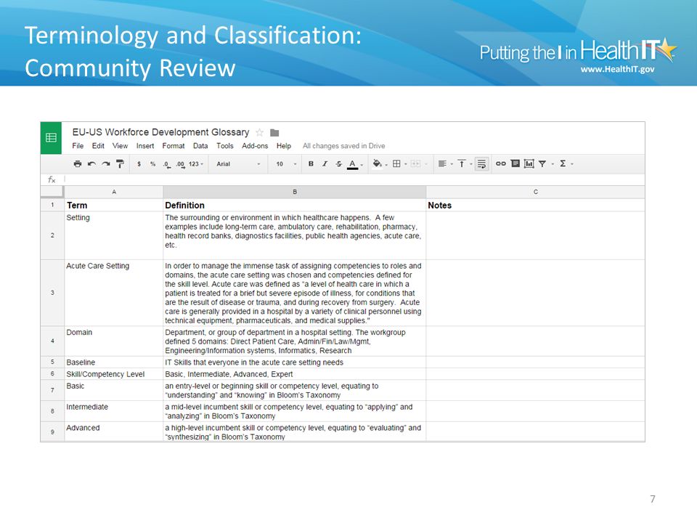This screenshot has height=523, width=697.
Task: Open the font size 10 dropdown
Action: pos(286,163)
